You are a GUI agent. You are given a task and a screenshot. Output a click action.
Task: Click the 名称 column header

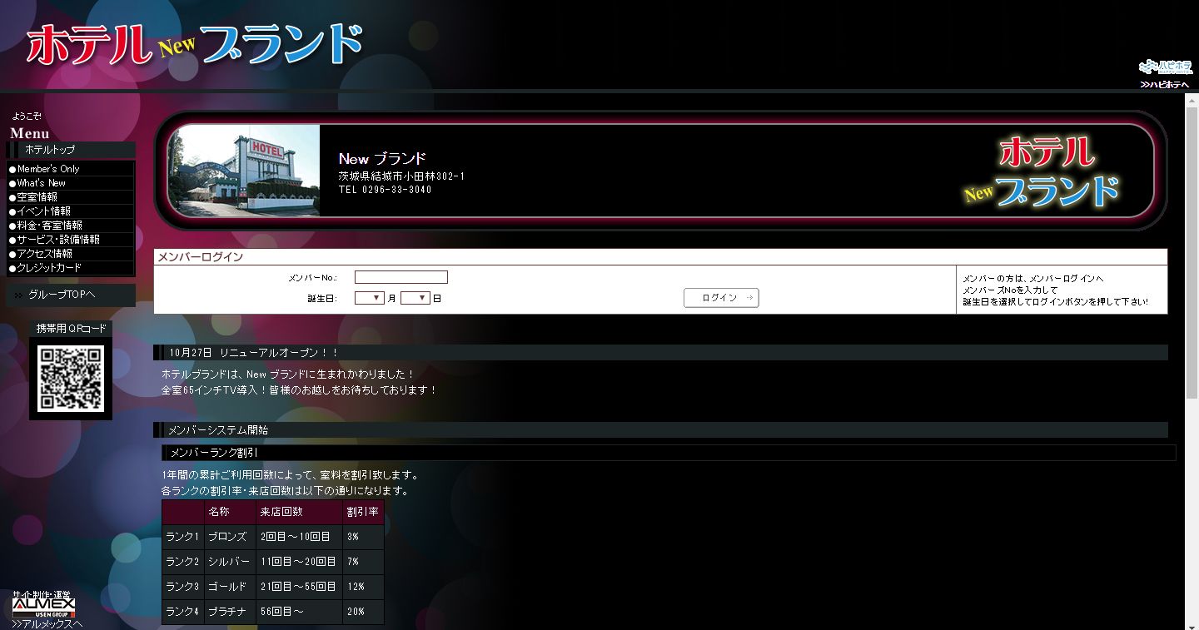[x=229, y=512]
